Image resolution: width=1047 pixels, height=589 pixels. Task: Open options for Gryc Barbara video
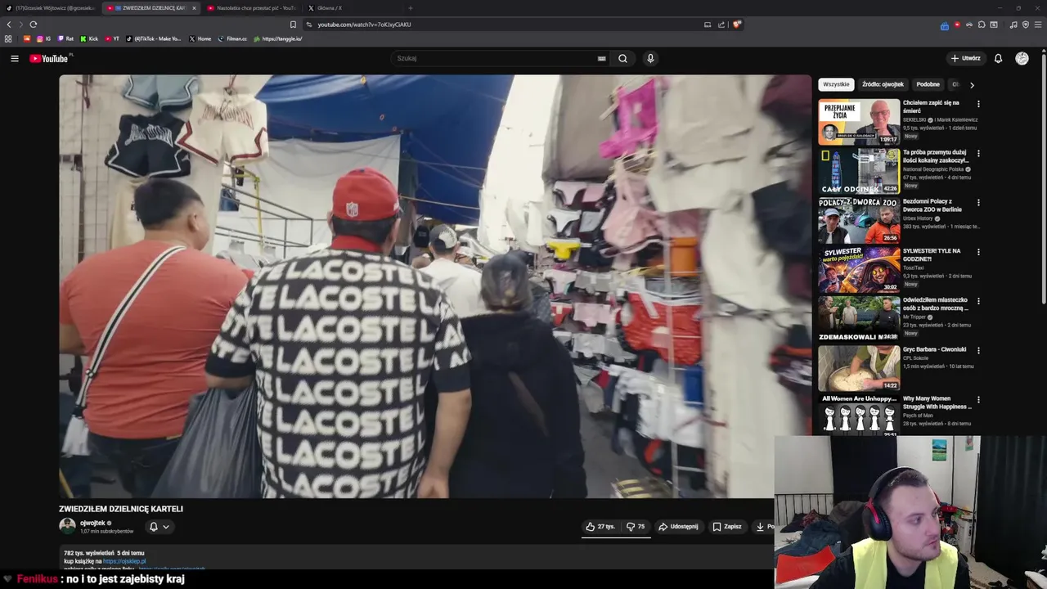point(978,350)
